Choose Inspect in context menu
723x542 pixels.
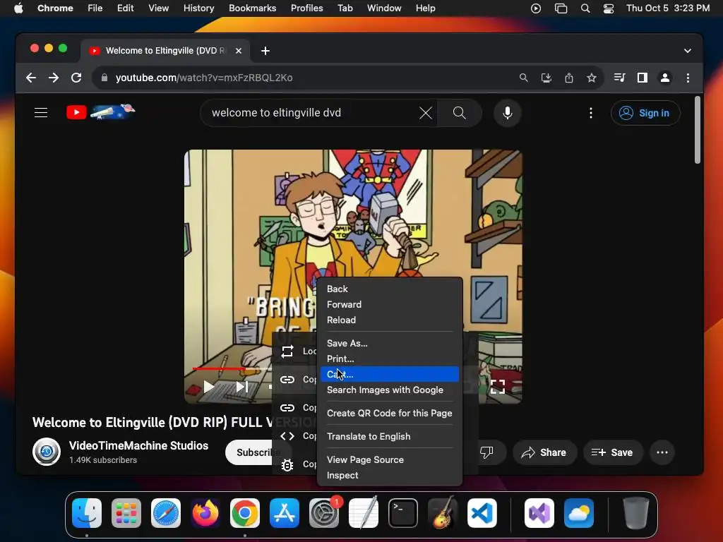(389, 475)
